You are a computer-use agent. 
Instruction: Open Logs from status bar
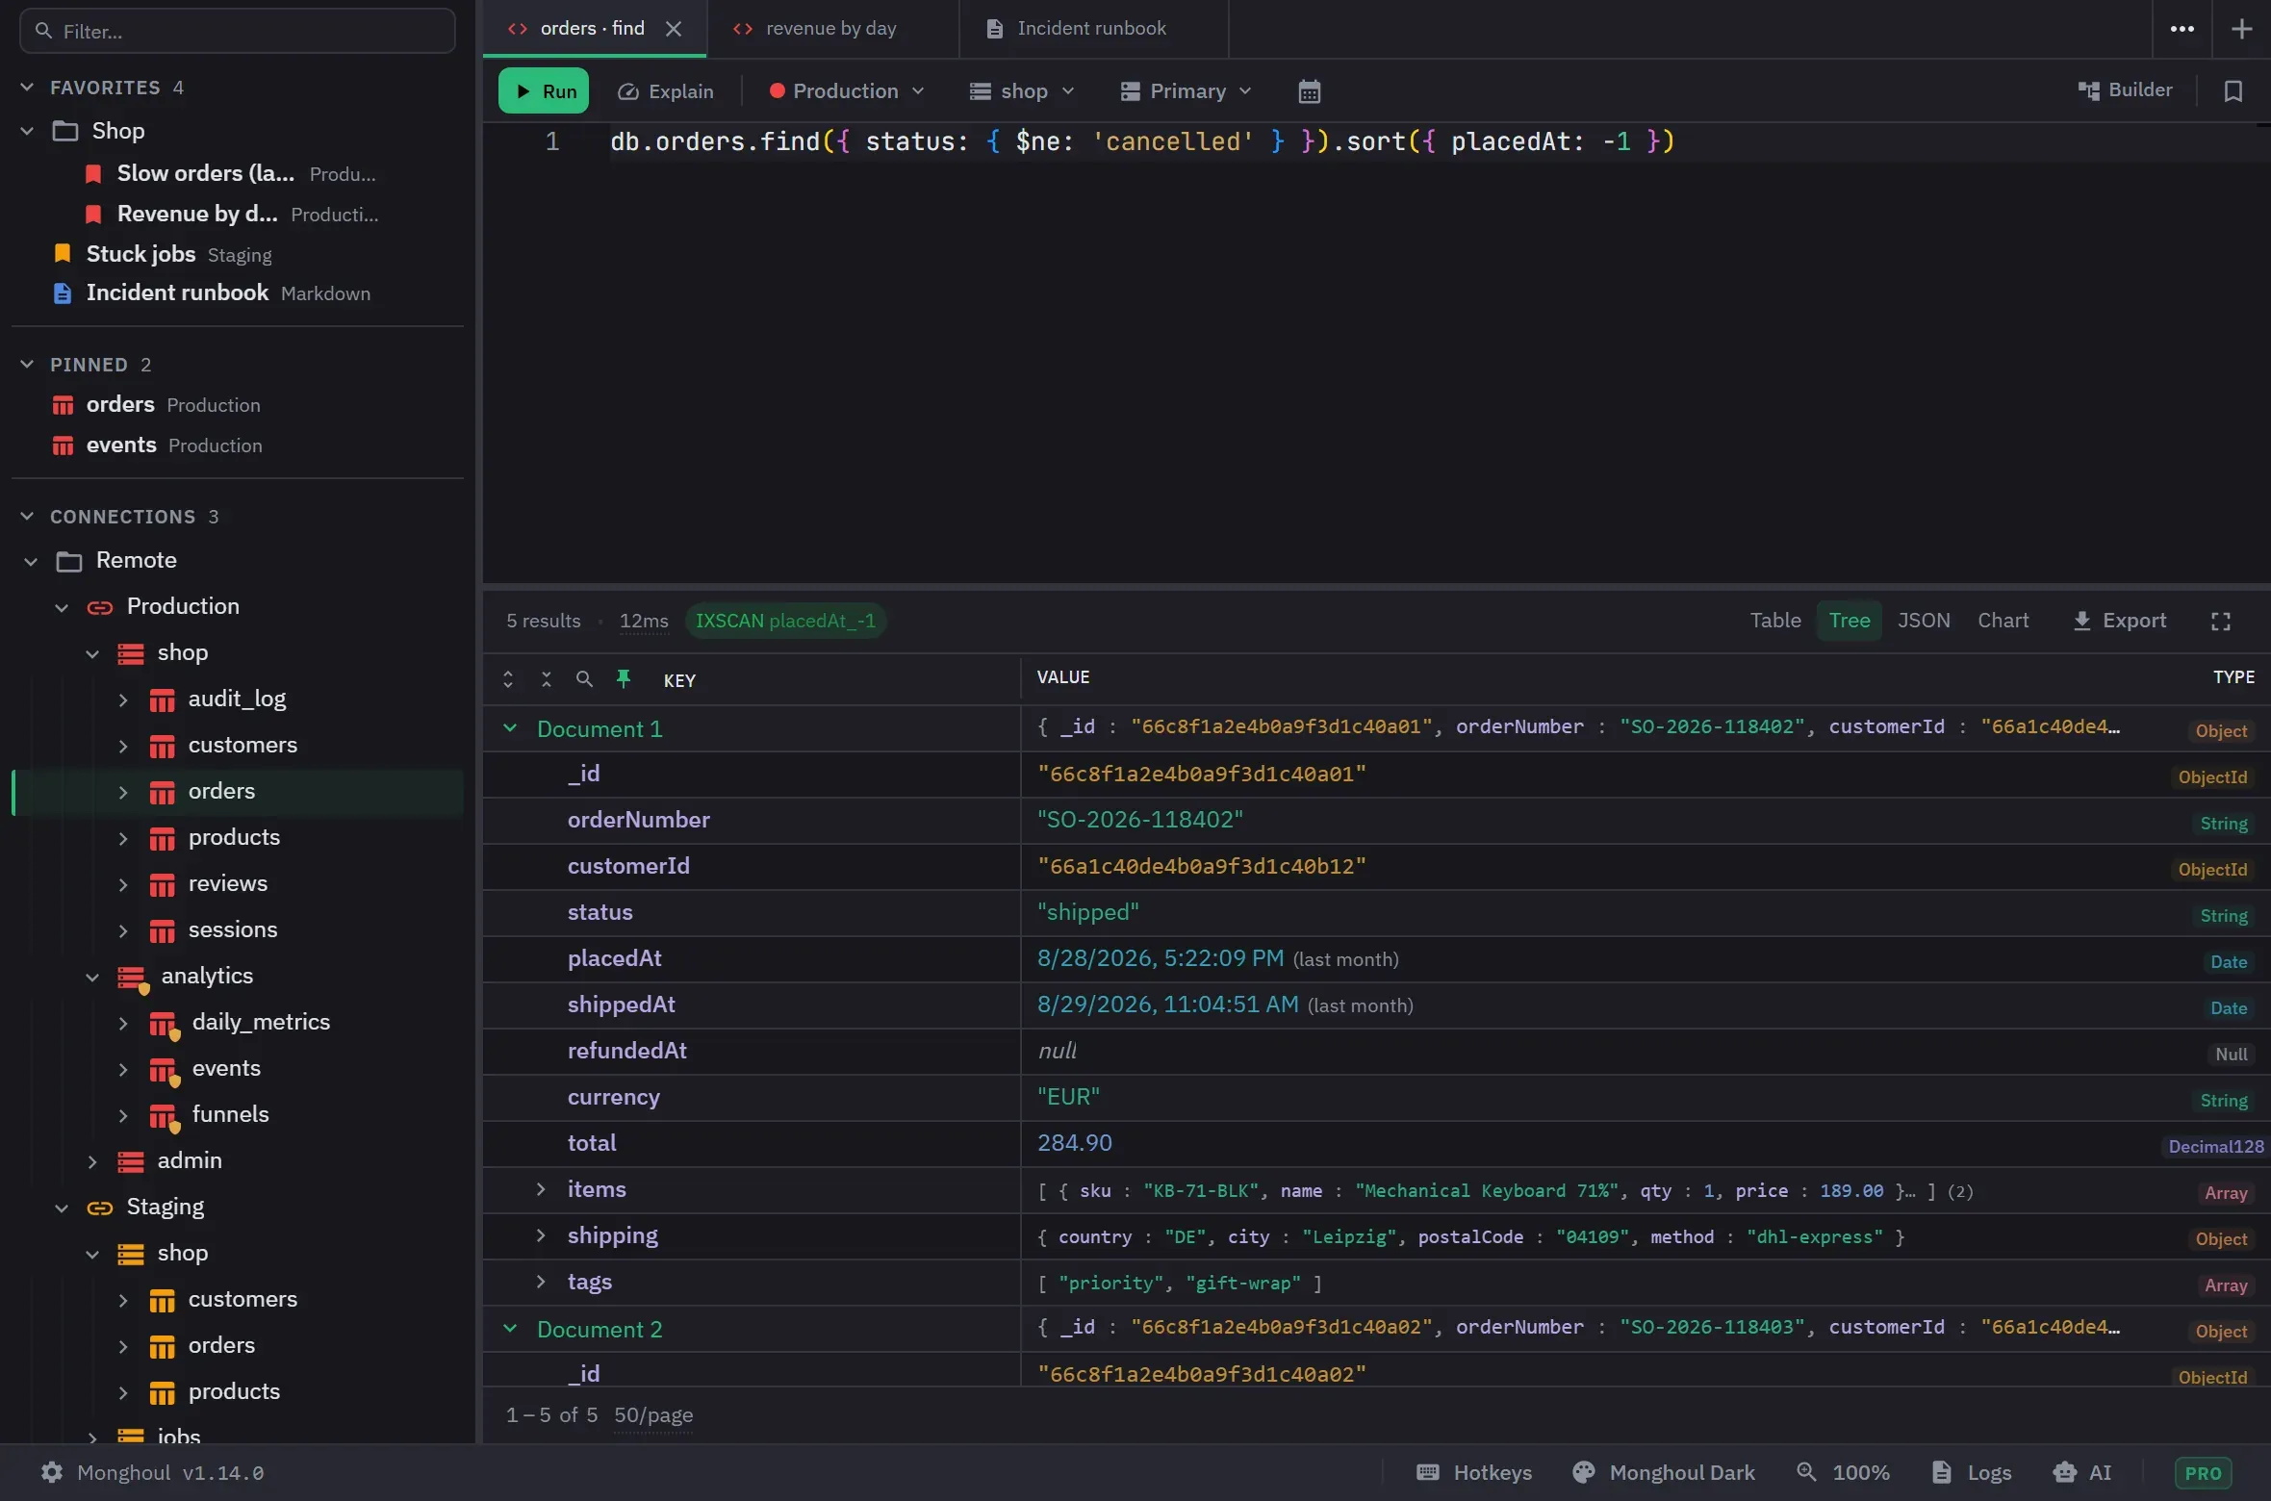pos(1972,1472)
